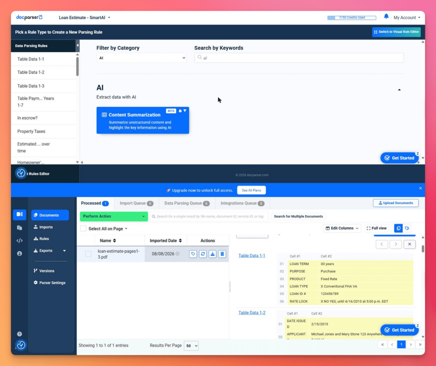The image size is (436, 366).
Task: Click the See All Plans button
Action: tap(251, 190)
